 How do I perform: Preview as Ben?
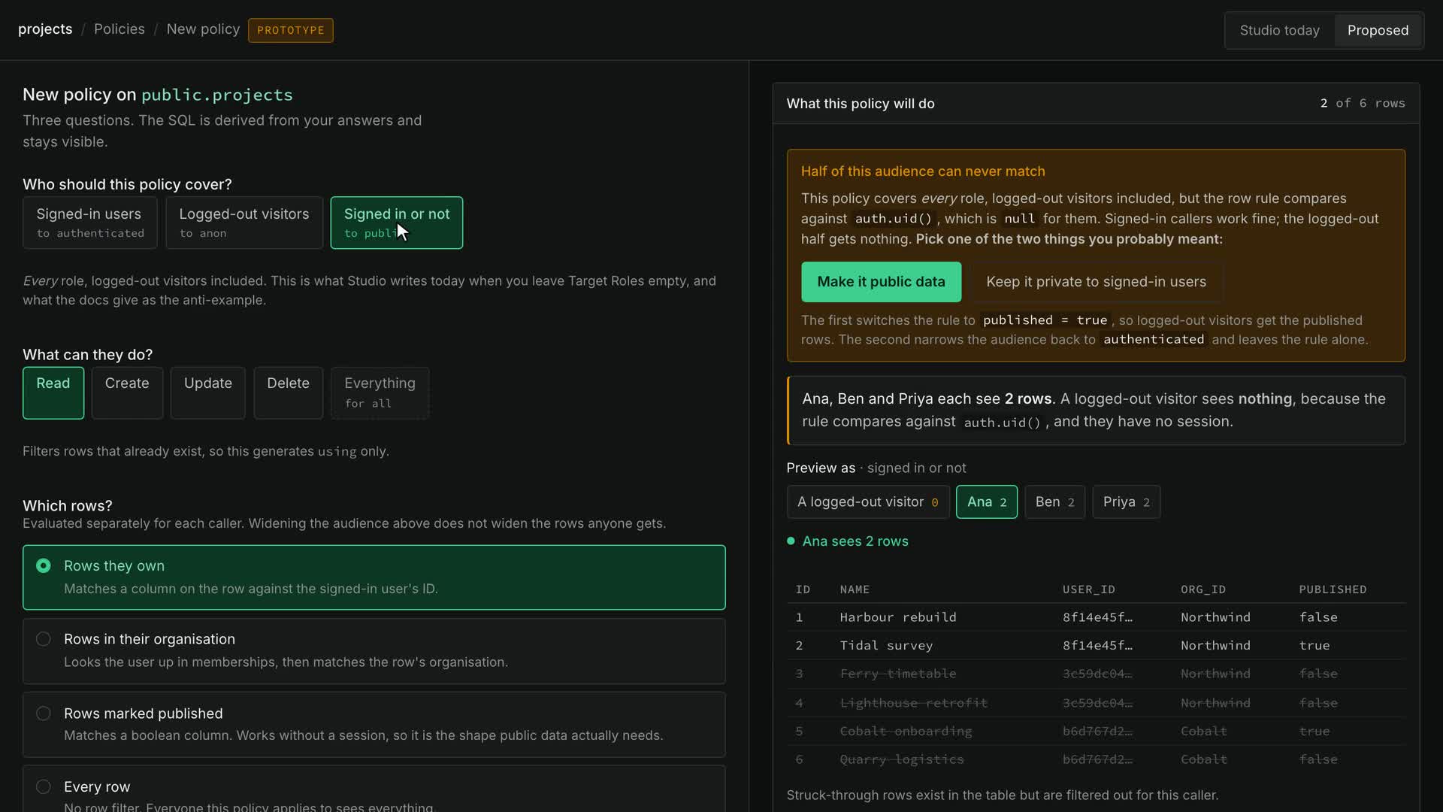1054,502
